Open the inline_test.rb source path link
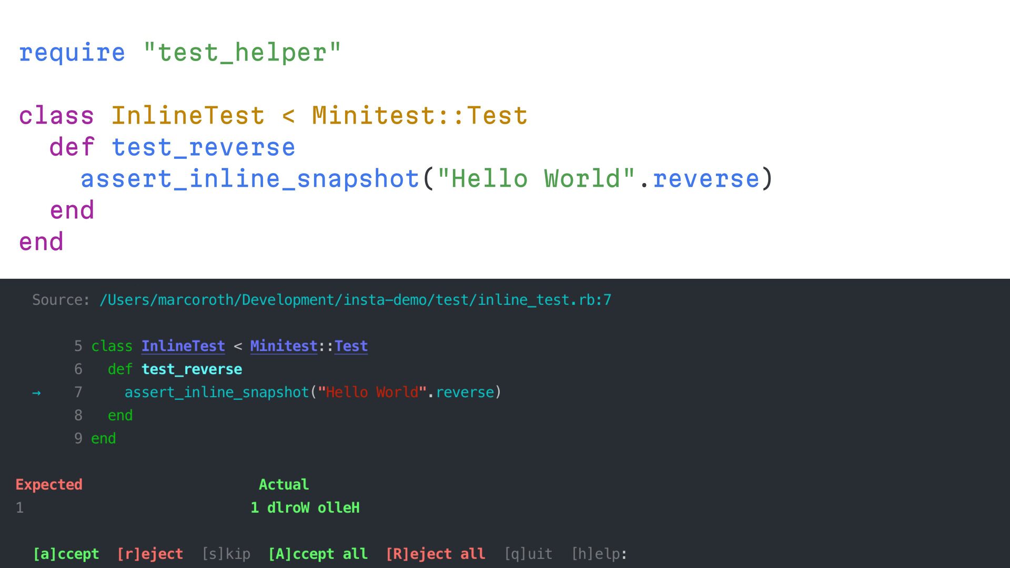Screen dimensions: 1010x568 pos(355,300)
